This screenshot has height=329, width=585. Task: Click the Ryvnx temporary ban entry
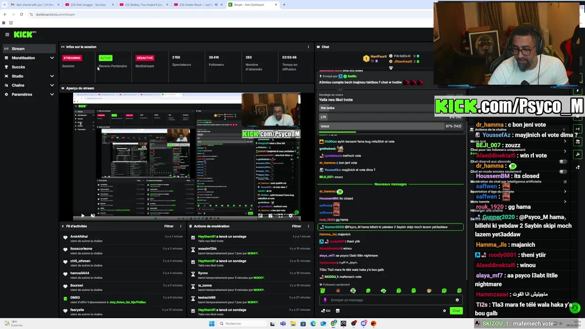tap(250, 275)
